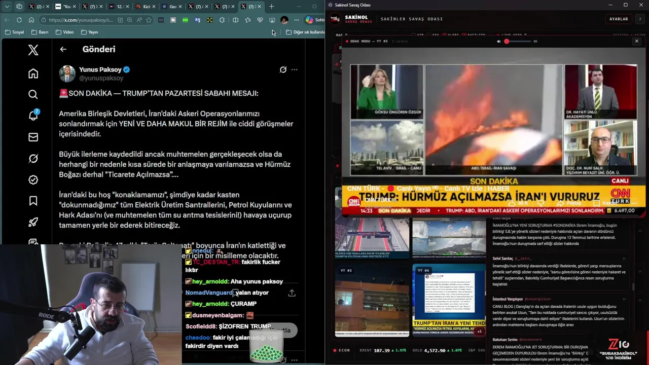This screenshot has width=649, height=365.
Task: Open X search in the sidebar
Action: (x=33, y=94)
